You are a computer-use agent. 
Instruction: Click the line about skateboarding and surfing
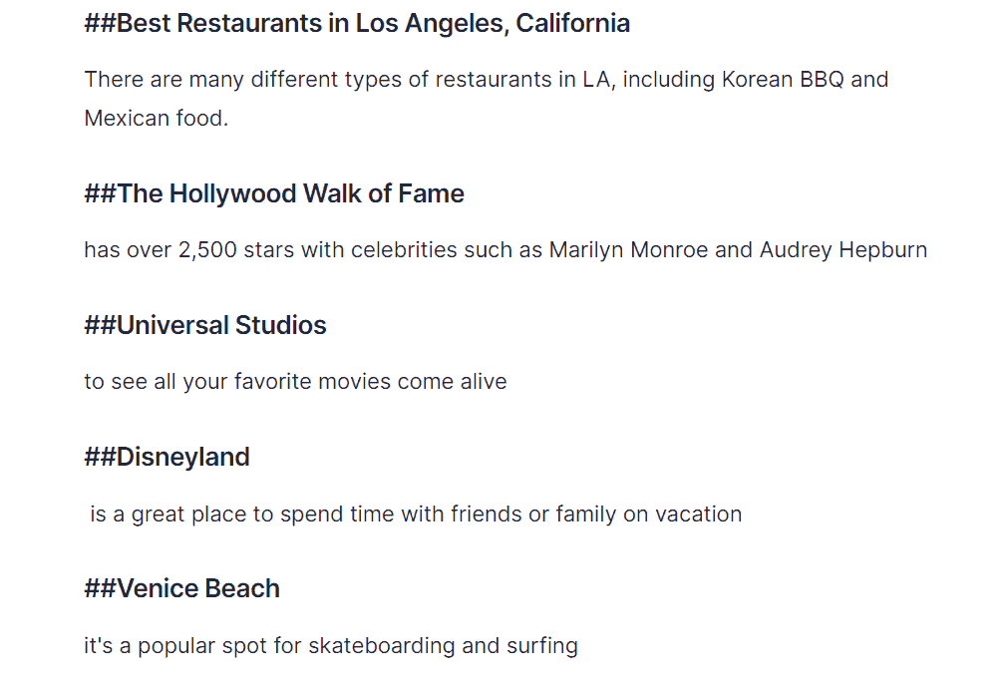point(331,645)
